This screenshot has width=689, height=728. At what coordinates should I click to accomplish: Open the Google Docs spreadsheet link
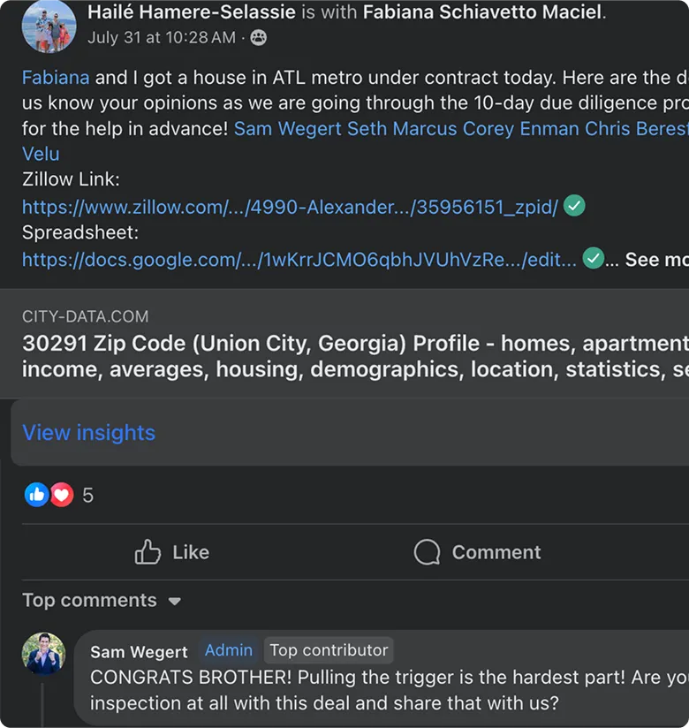(299, 260)
